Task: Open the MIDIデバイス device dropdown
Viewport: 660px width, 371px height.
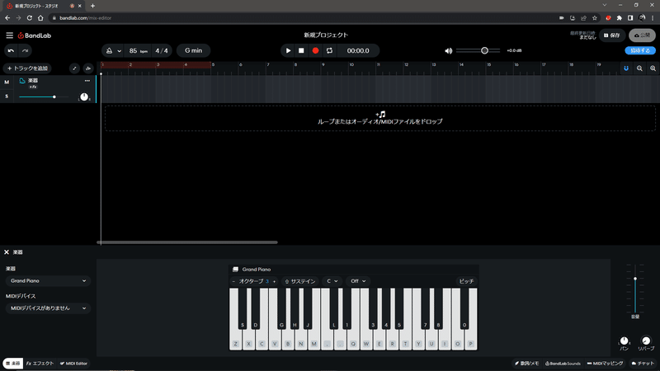Action: click(x=48, y=308)
